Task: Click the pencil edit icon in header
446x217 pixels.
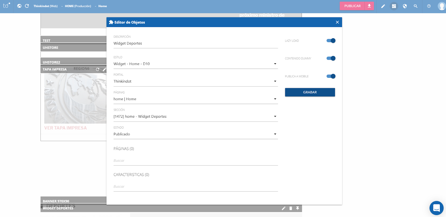Action: pos(383,6)
